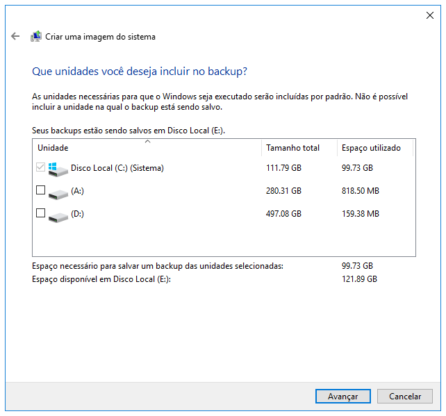The image size is (446, 416).
Task: Click the Espaço disponível em Disco Local (E:) label
Action: 101,279
